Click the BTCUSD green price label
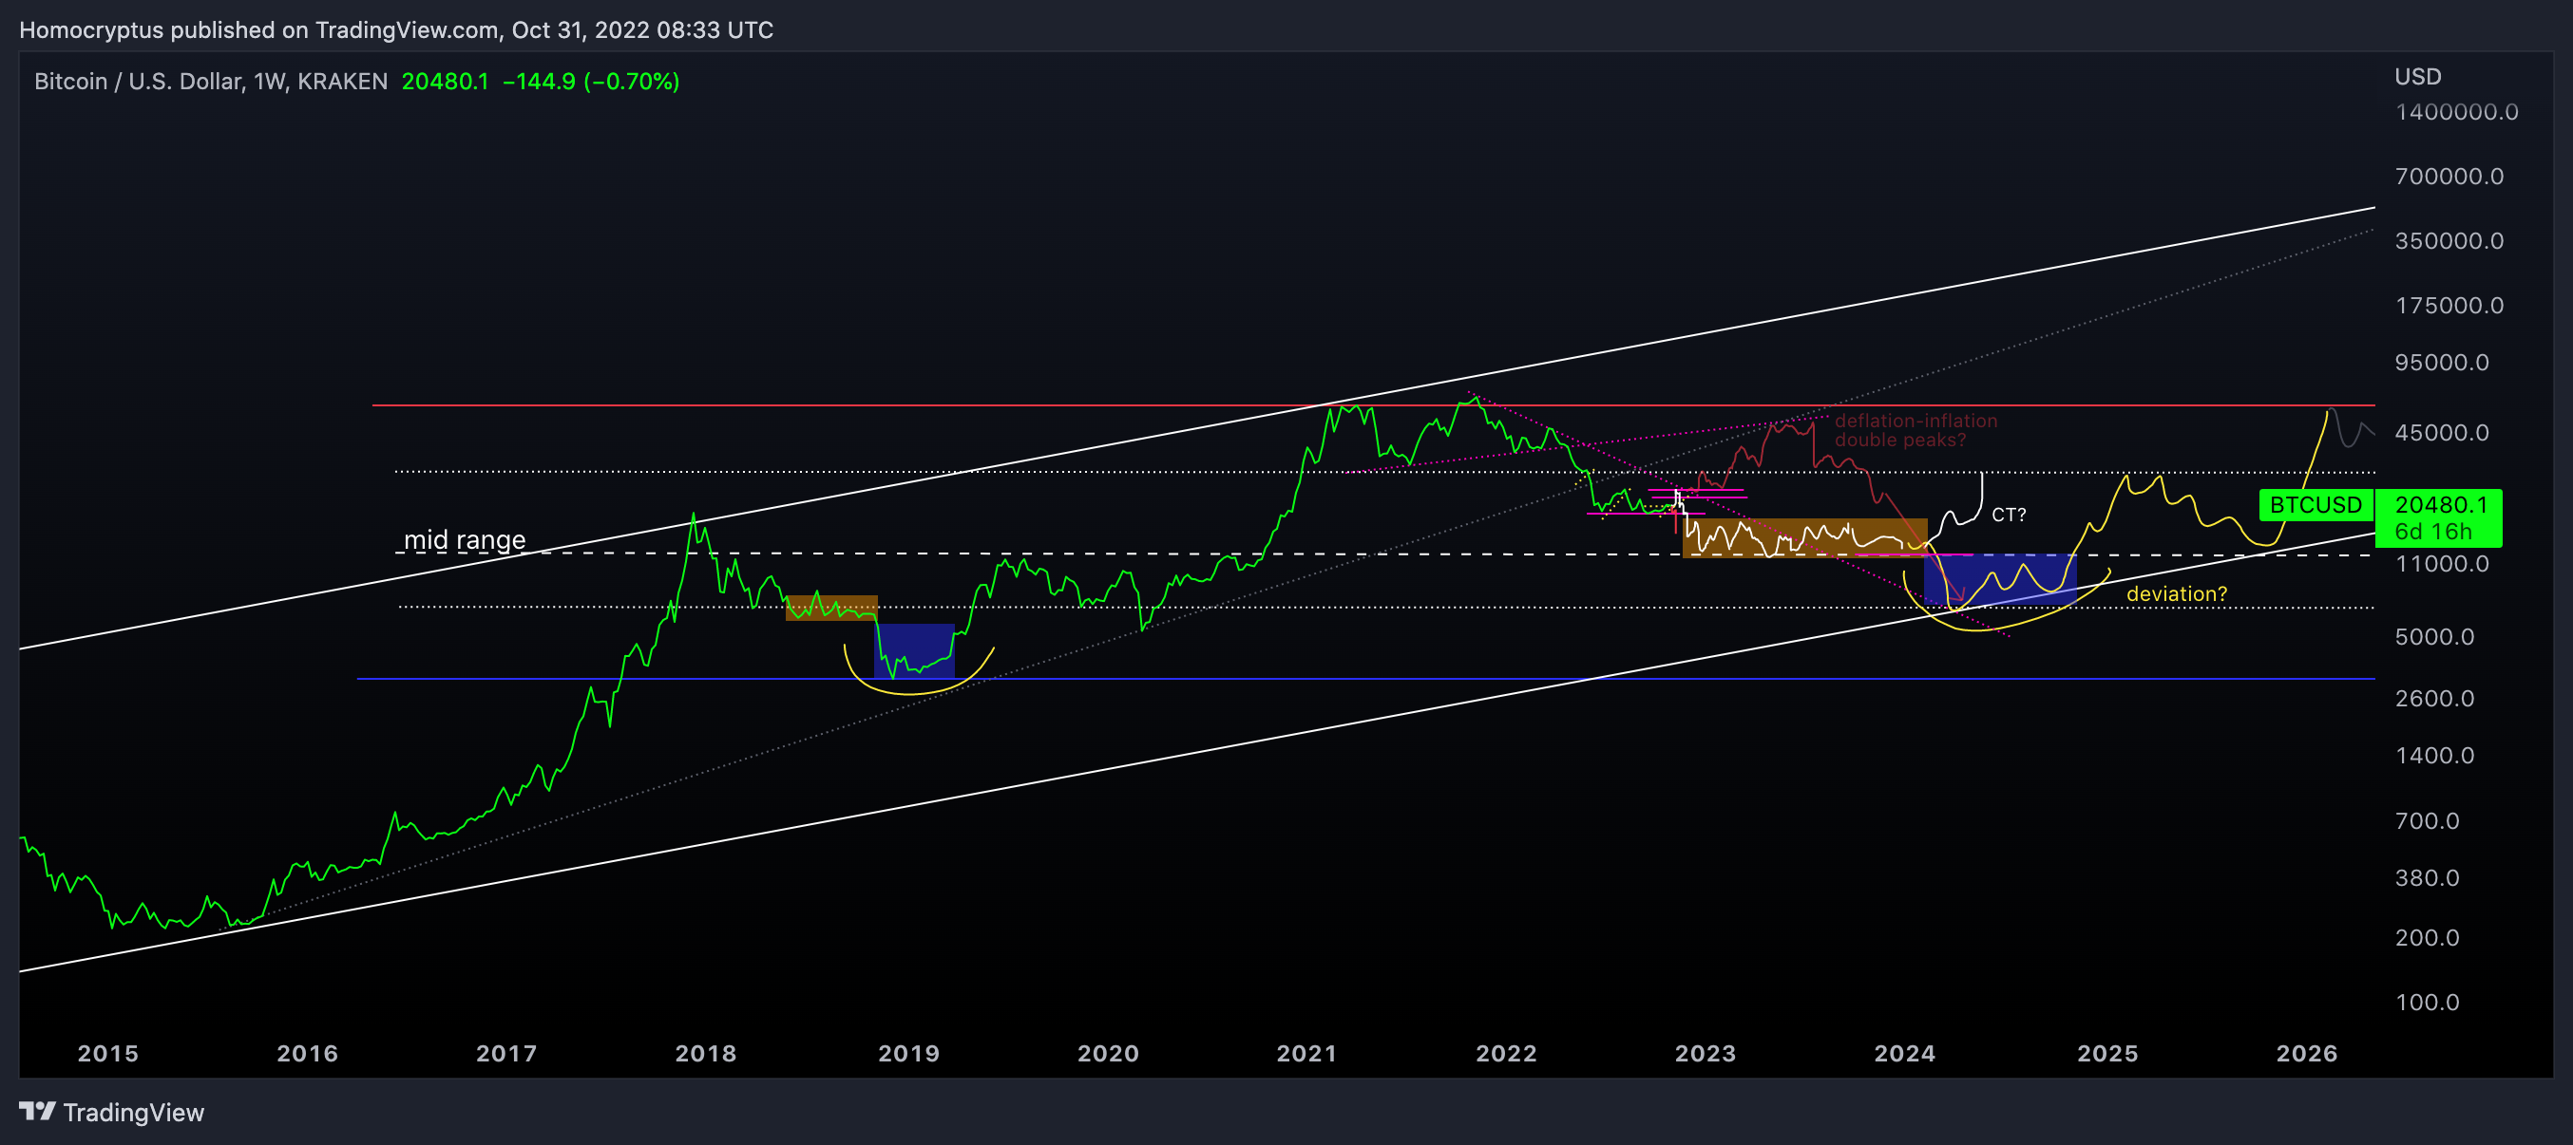The image size is (2573, 1145). (x=2316, y=505)
